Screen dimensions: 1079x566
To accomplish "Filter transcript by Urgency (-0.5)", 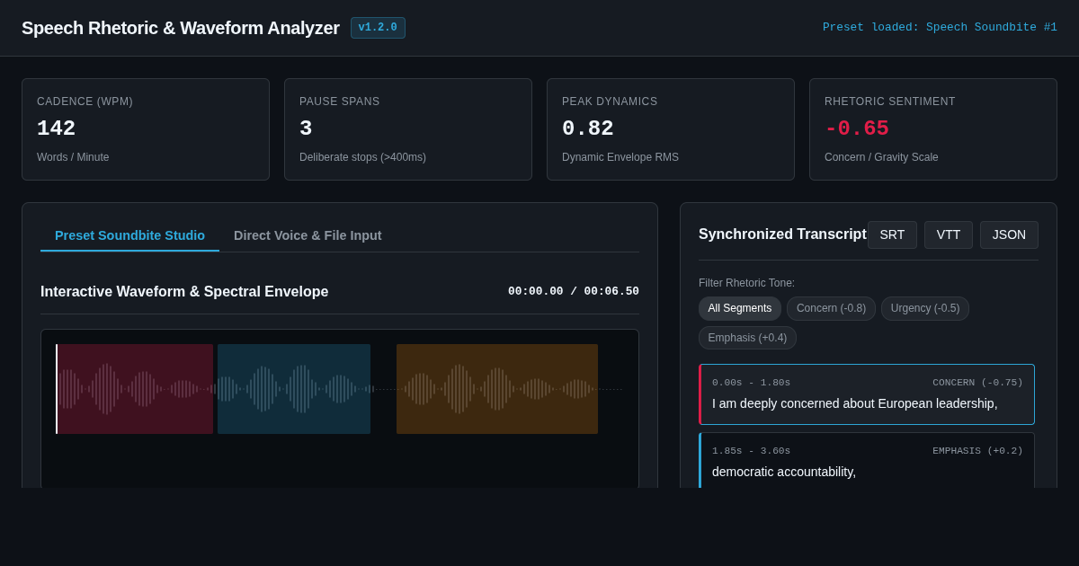I will click(x=925, y=308).
